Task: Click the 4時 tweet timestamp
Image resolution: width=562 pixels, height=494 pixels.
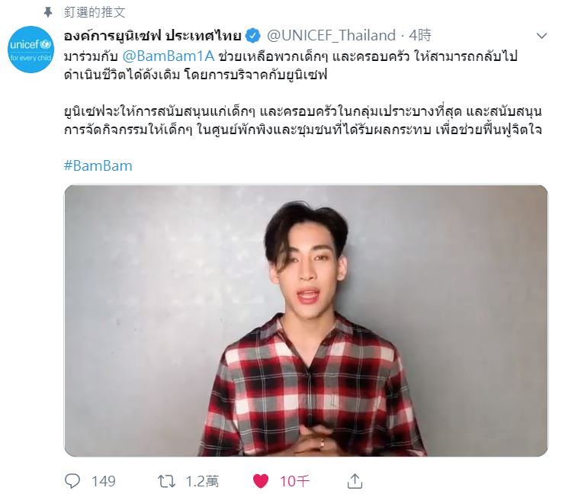Action: pos(420,36)
